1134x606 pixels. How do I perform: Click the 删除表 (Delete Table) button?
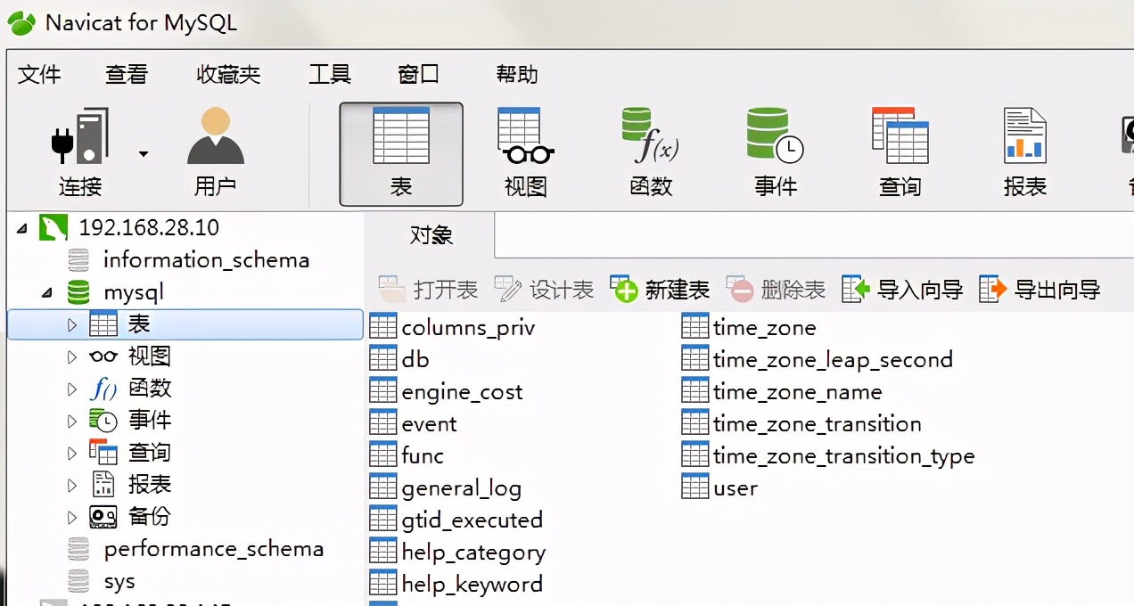(777, 289)
